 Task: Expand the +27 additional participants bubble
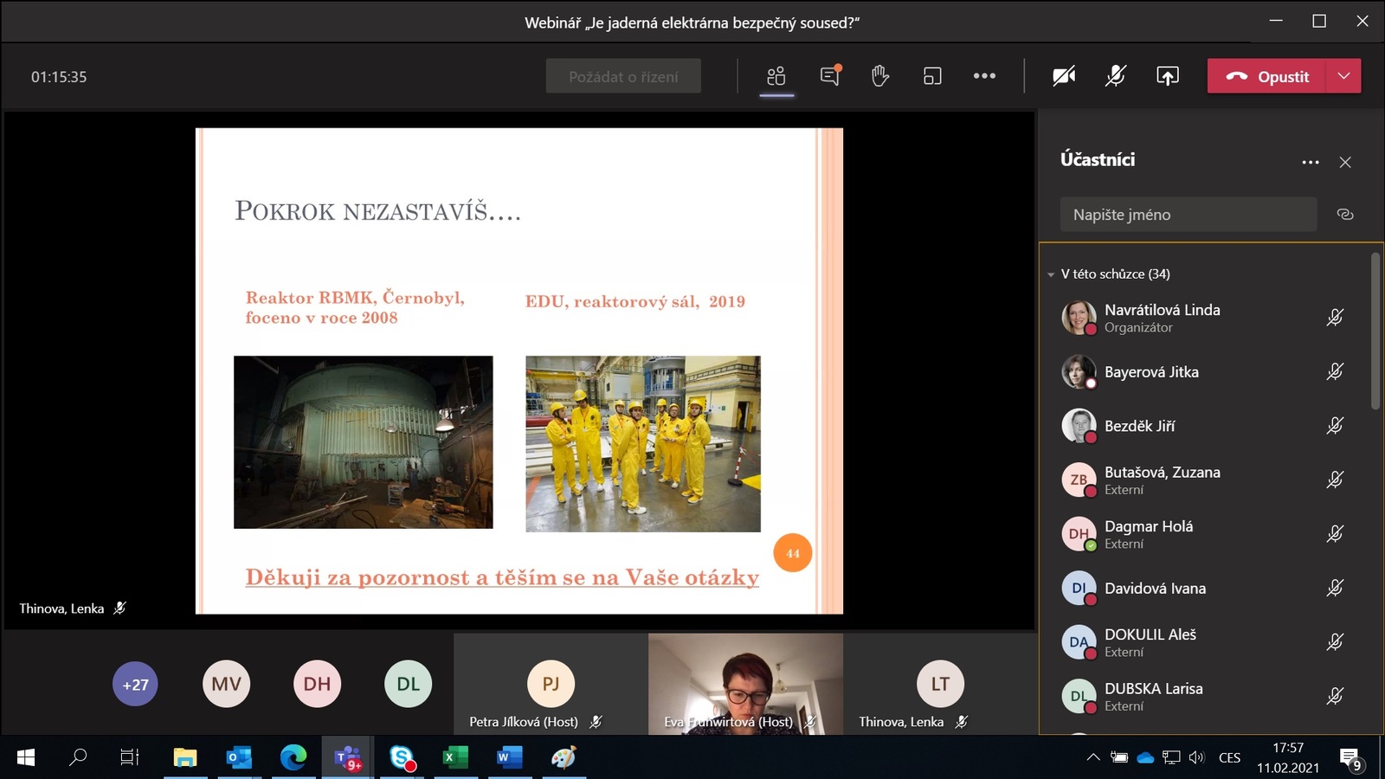[135, 685]
